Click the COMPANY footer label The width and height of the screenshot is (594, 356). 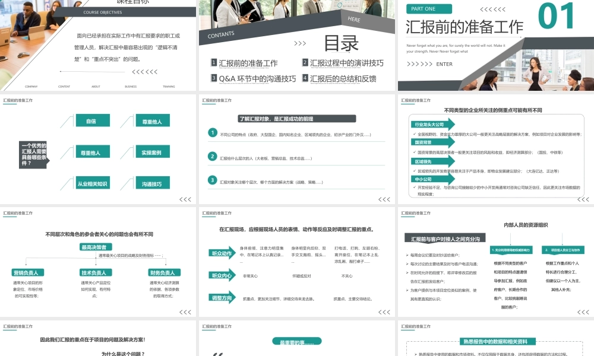click(31, 87)
